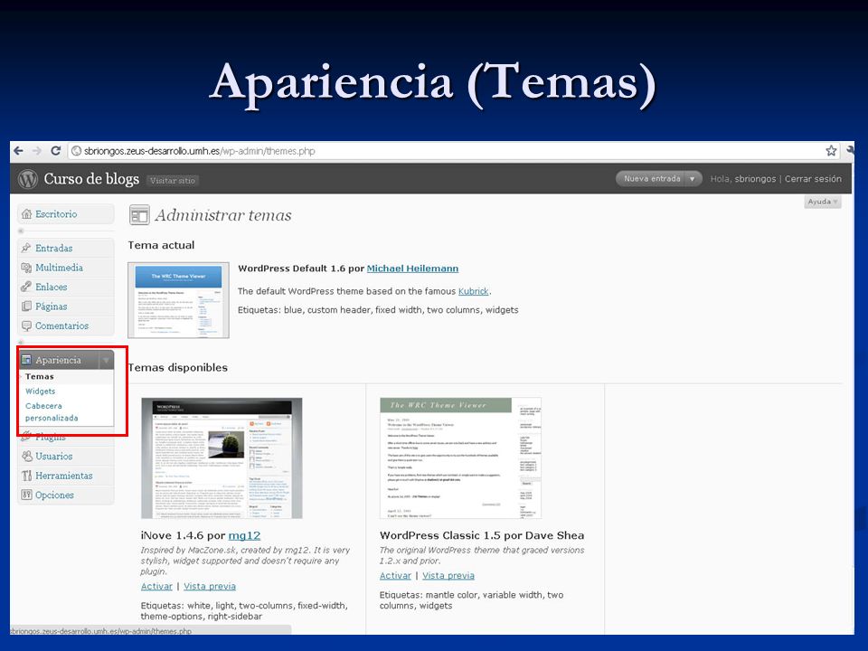
Task: Collapse the Apariencia menu arrow
Action: click(107, 360)
